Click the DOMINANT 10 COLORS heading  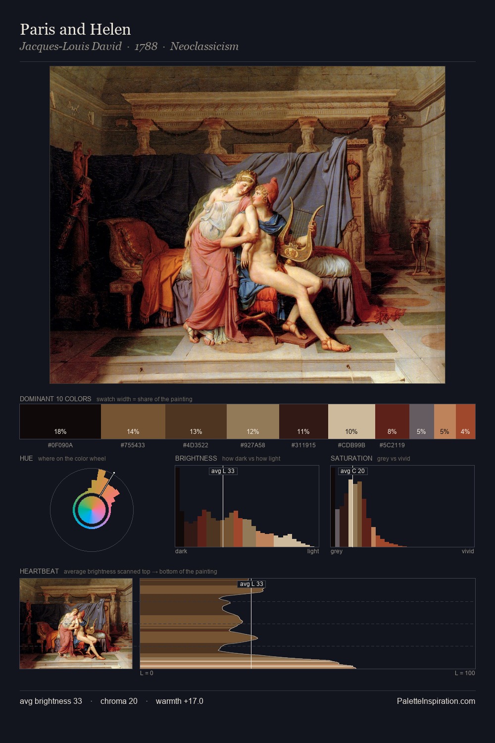click(x=55, y=399)
